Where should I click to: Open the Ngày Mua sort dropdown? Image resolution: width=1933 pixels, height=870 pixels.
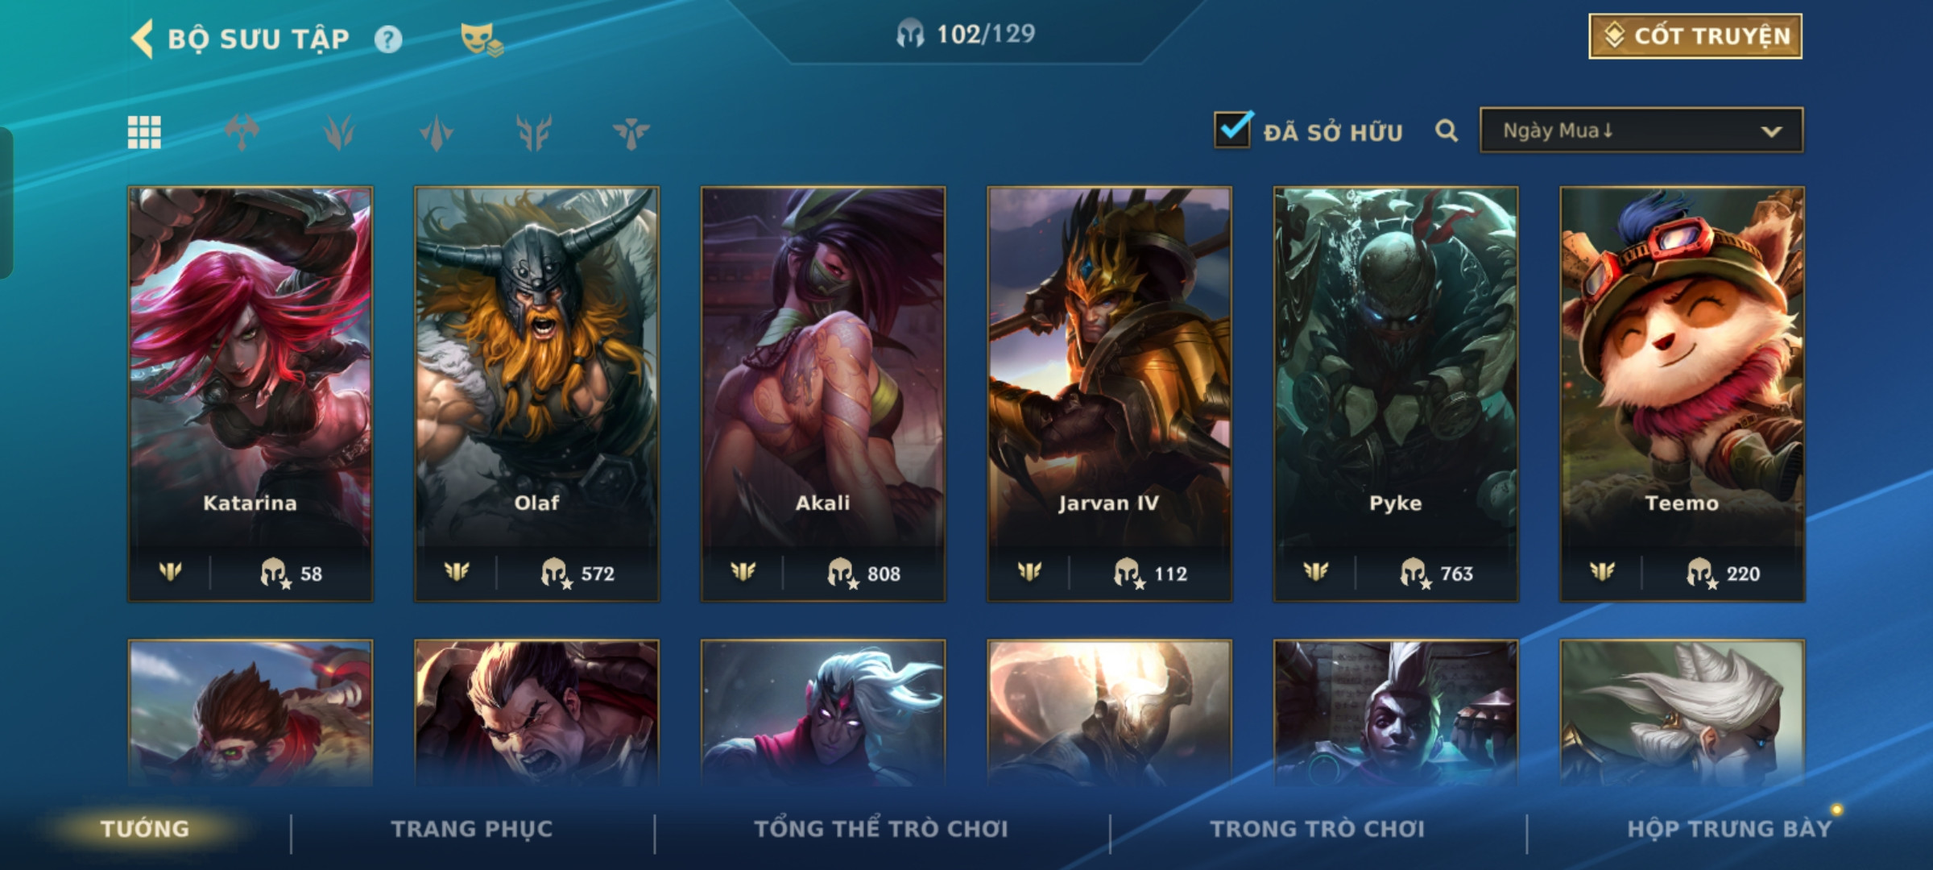tap(1641, 130)
